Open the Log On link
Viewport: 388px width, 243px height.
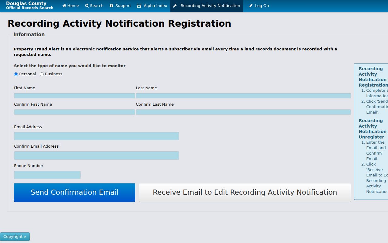(259, 6)
